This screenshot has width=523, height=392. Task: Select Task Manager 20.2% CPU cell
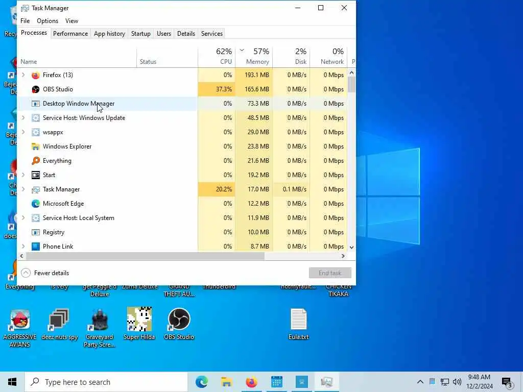tap(217, 189)
